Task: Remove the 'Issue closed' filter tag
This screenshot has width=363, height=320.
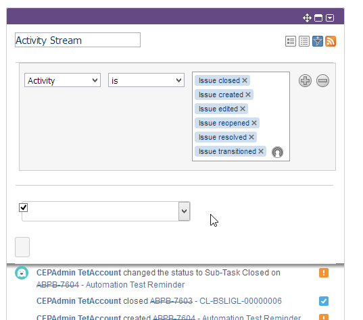Action: [245, 80]
